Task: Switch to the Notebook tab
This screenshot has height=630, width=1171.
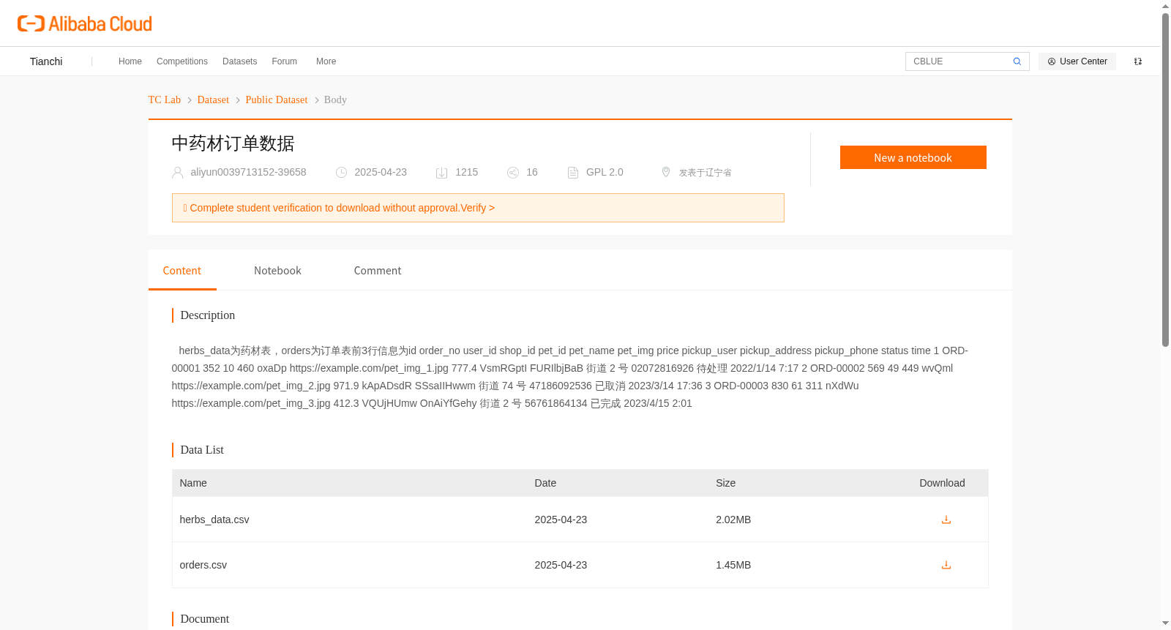Action: tap(277, 271)
